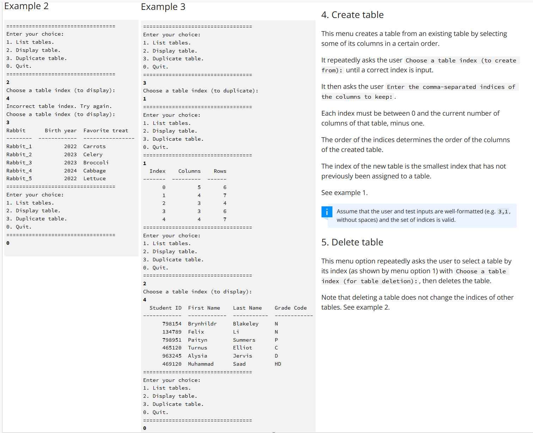This screenshot has width=533, height=433.
Task: Click last name "Blakeley"
Action: 246,324
